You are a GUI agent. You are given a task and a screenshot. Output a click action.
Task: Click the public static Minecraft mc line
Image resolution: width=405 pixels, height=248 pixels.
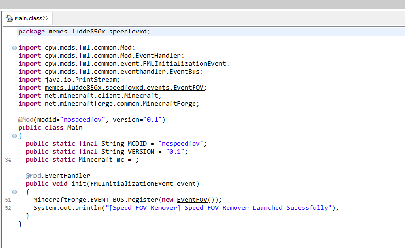coord(82,160)
